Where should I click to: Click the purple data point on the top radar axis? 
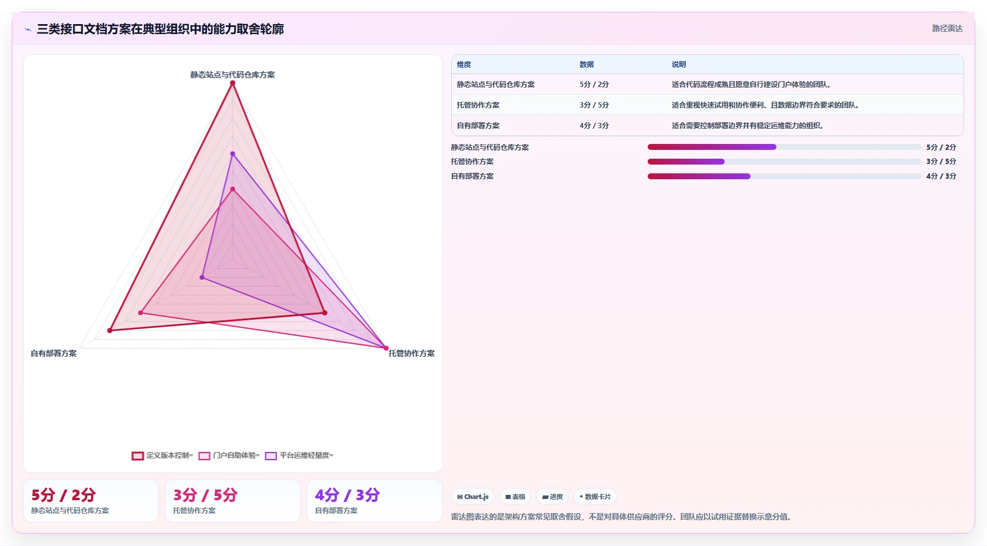(232, 154)
